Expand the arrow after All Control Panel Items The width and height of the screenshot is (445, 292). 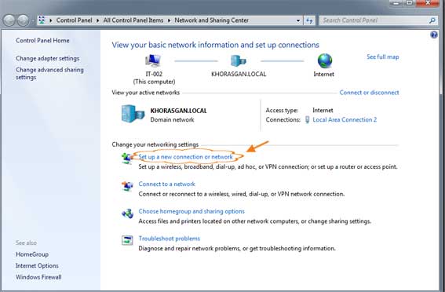click(x=169, y=20)
